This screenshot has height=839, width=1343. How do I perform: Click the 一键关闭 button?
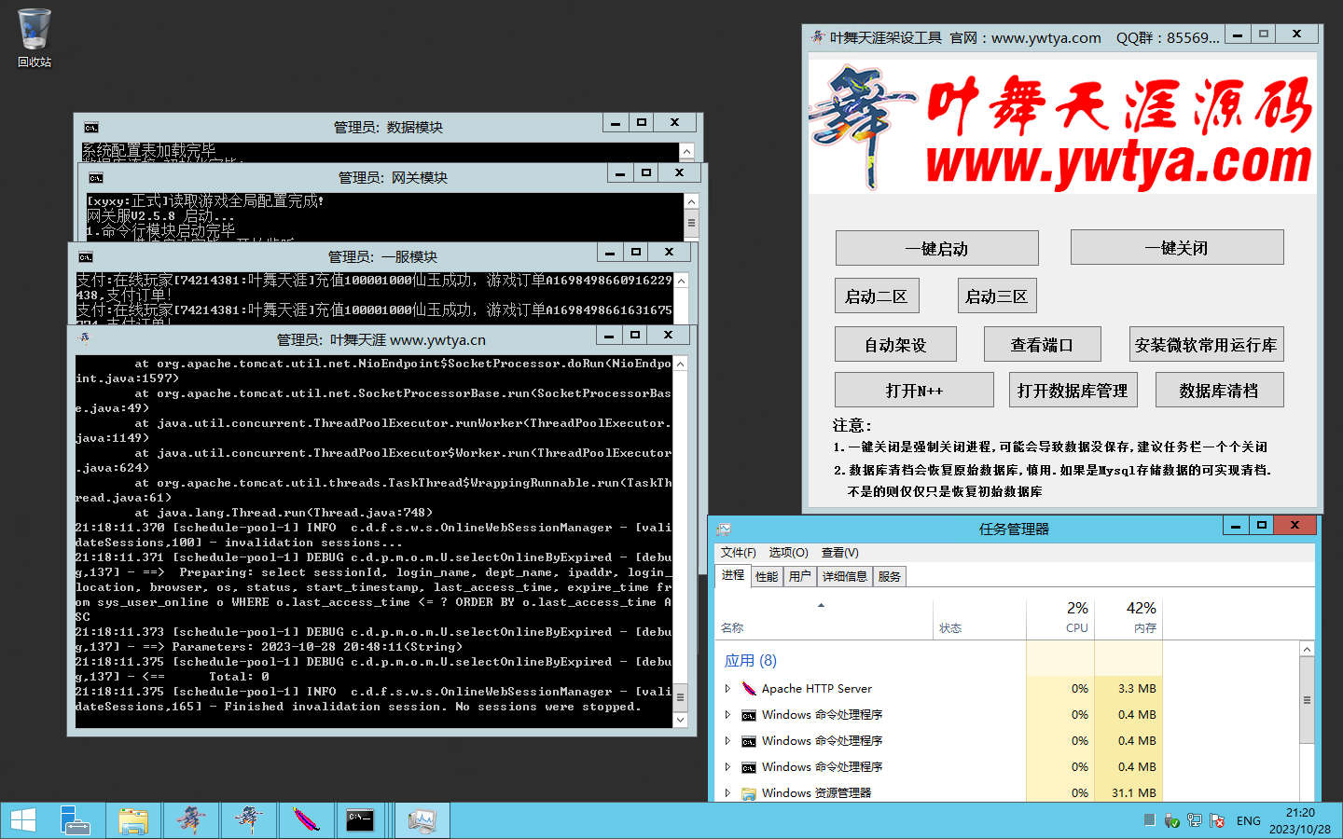(1177, 247)
